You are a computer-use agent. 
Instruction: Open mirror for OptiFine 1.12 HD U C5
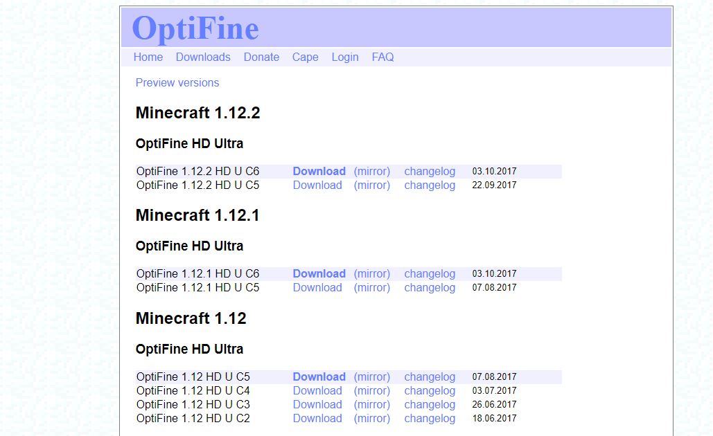coord(372,377)
